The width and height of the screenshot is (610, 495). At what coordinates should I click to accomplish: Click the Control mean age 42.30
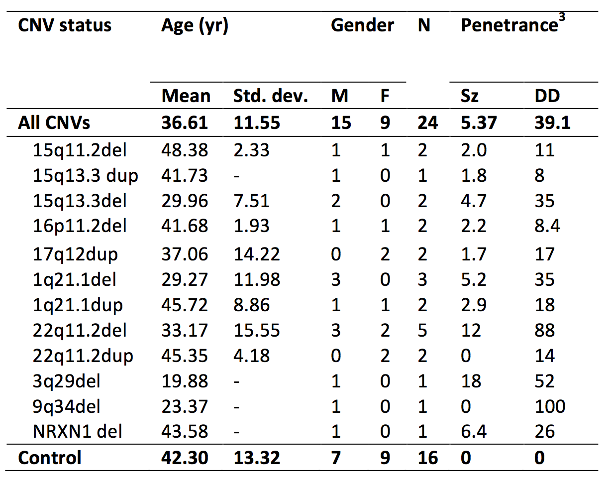[x=185, y=458]
